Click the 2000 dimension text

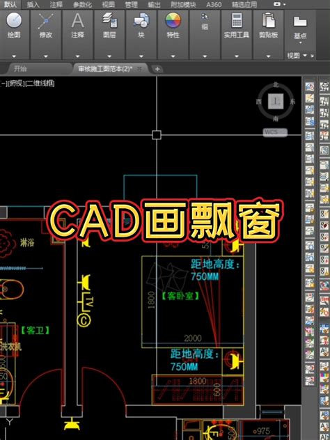coord(193,338)
